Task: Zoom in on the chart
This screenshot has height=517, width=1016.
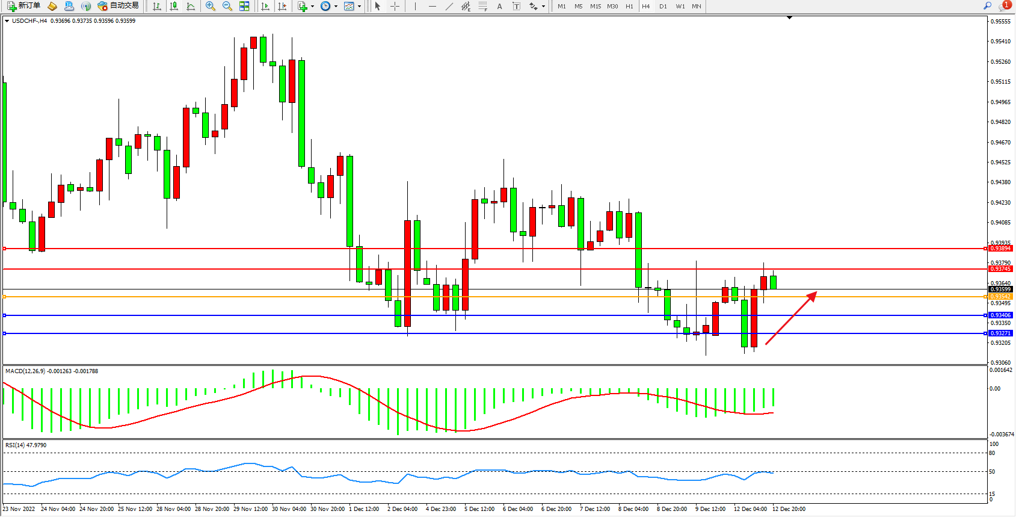Action: (x=211, y=6)
